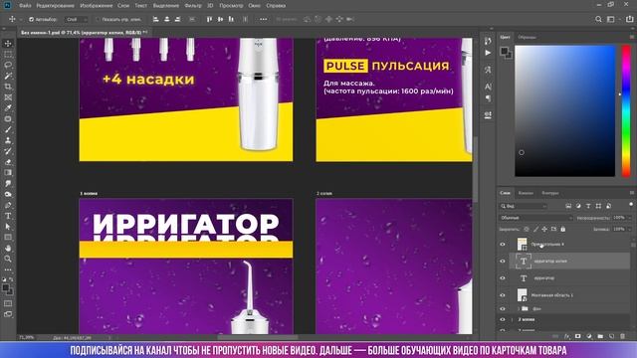The height and width of the screenshot is (358, 637).
Task: Select the Lasso tool
Action: click(8, 65)
